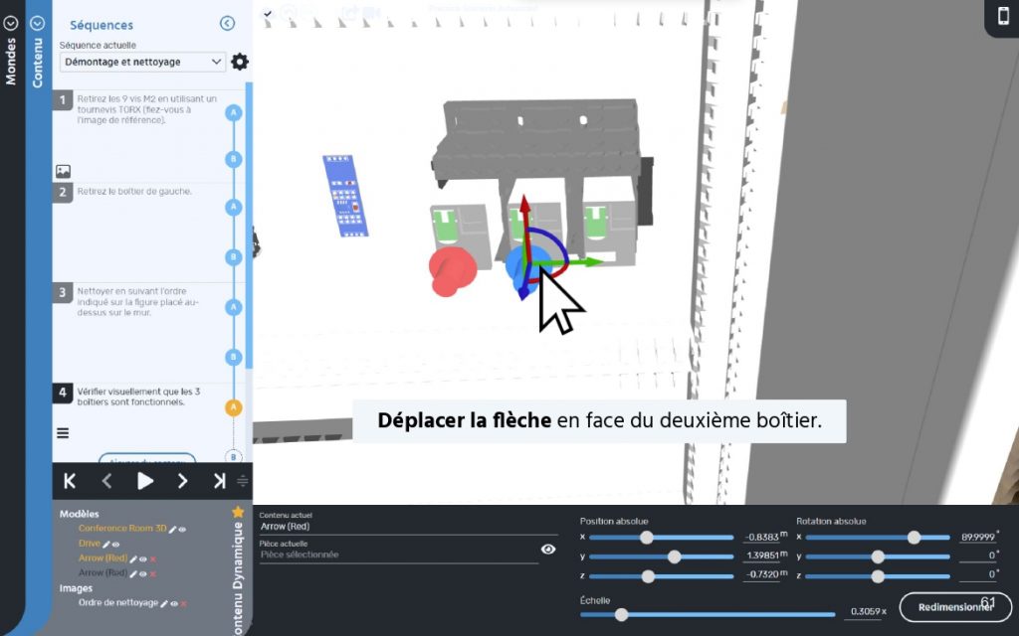Expand the Contenu panel chevron

coord(38,24)
